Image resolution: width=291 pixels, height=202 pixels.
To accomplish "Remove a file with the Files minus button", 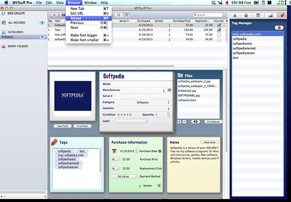I will [x=184, y=121].
